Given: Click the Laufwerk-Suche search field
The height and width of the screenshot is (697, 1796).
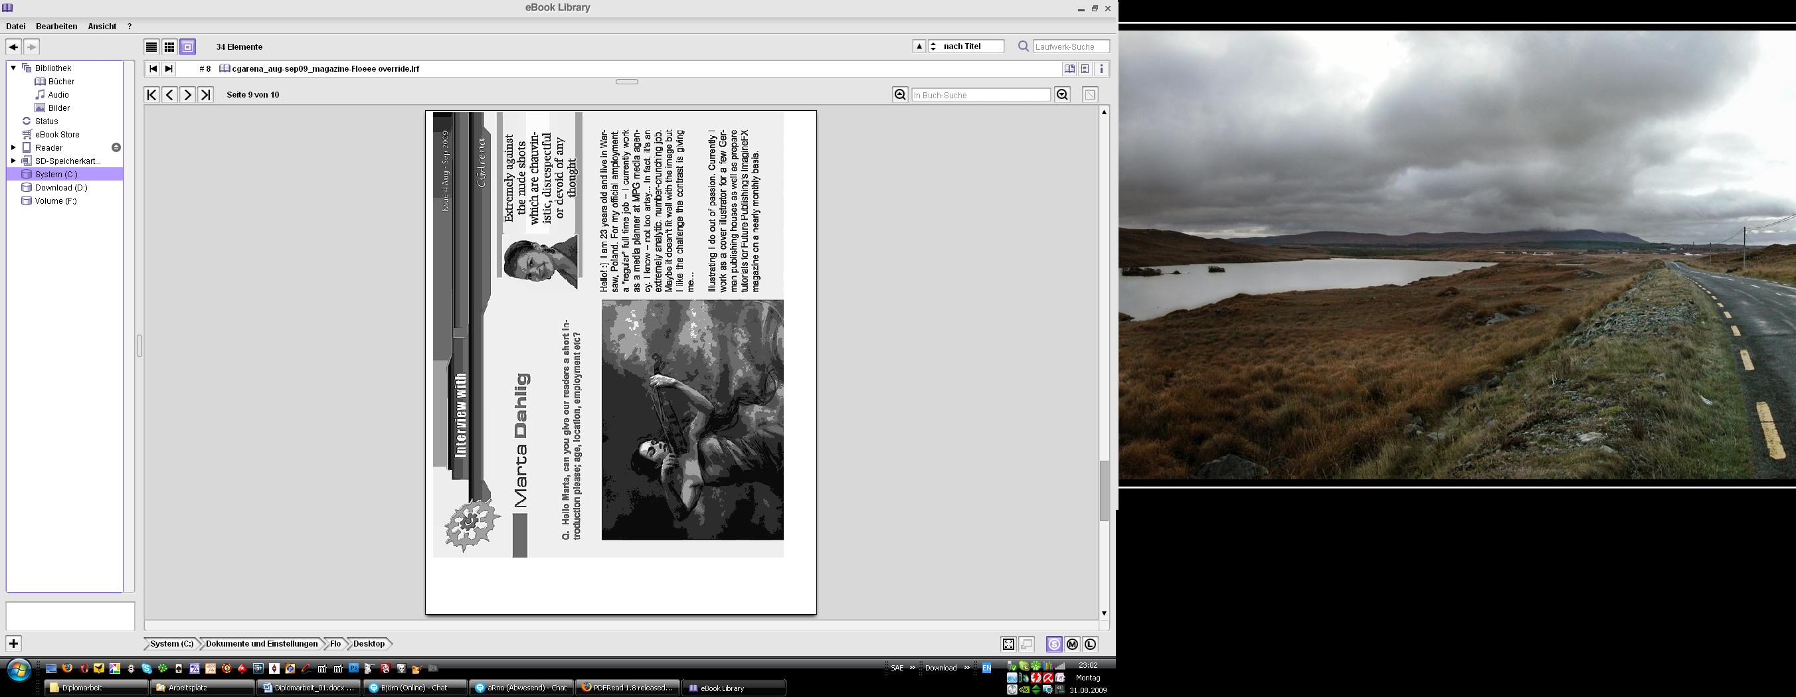Looking at the screenshot, I should click(x=1071, y=46).
